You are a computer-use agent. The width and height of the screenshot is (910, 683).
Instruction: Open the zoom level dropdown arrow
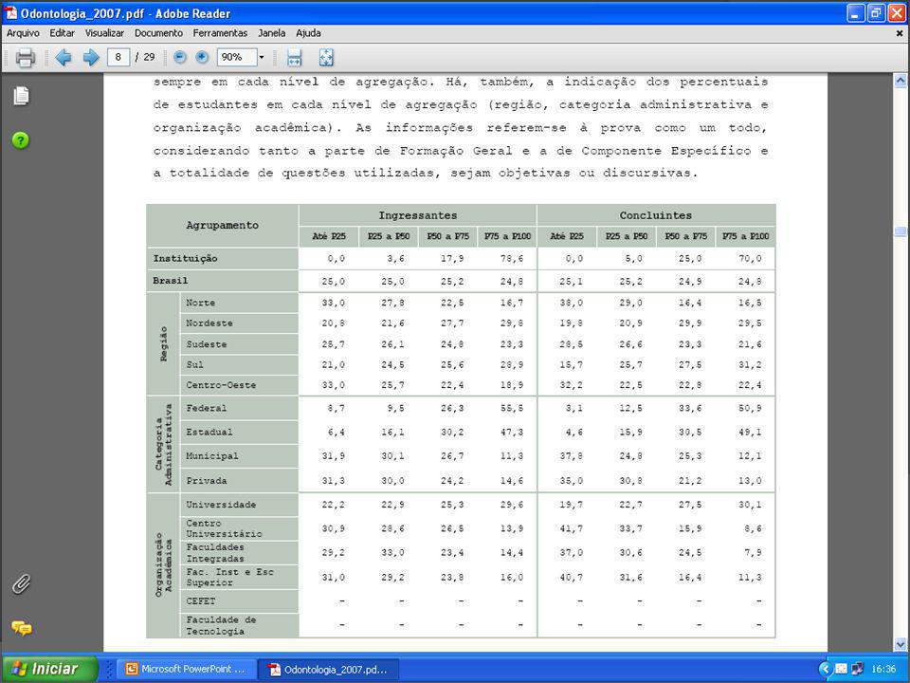(x=262, y=57)
